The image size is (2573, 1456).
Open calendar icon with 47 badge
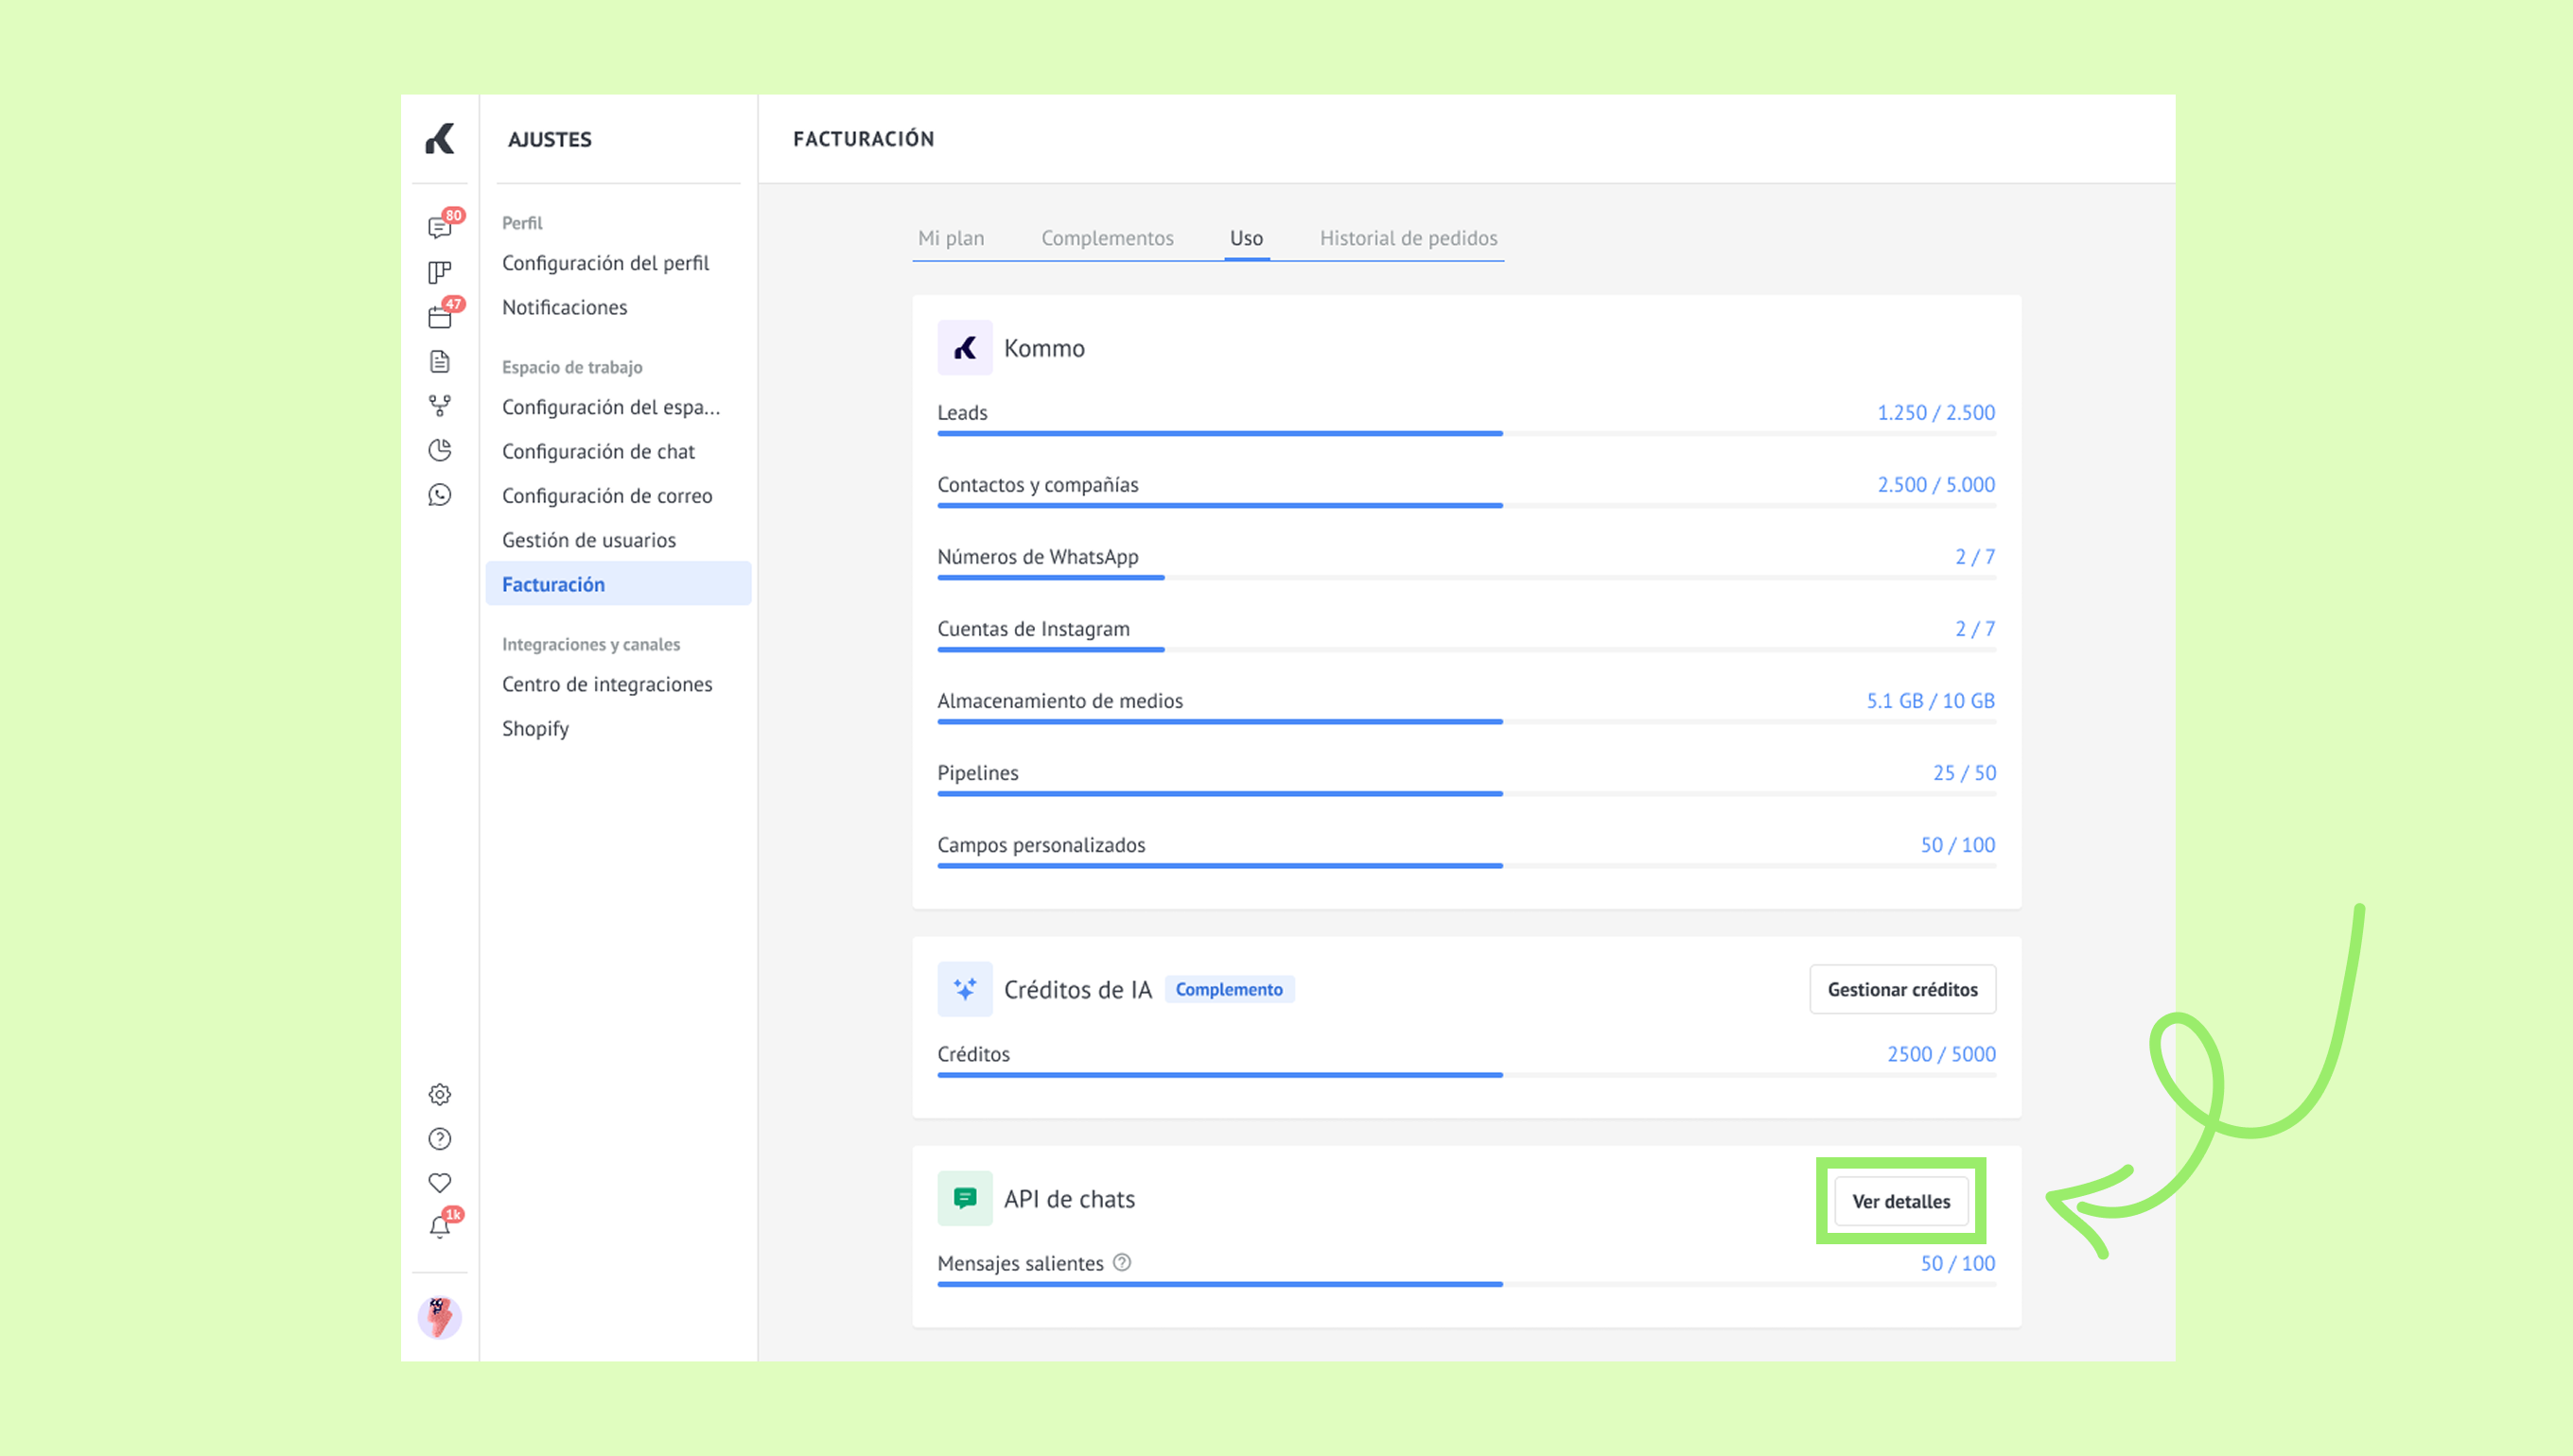click(x=441, y=315)
